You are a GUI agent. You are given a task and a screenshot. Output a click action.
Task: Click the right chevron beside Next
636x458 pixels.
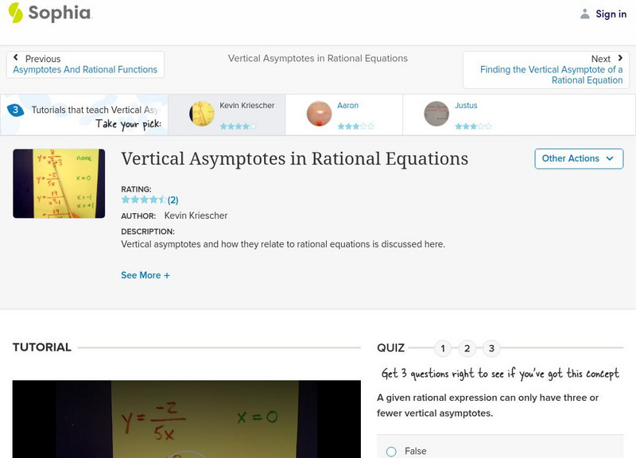coord(619,58)
